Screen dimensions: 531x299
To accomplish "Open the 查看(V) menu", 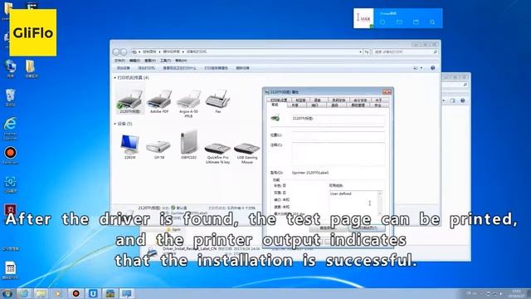I will click(x=150, y=61).
